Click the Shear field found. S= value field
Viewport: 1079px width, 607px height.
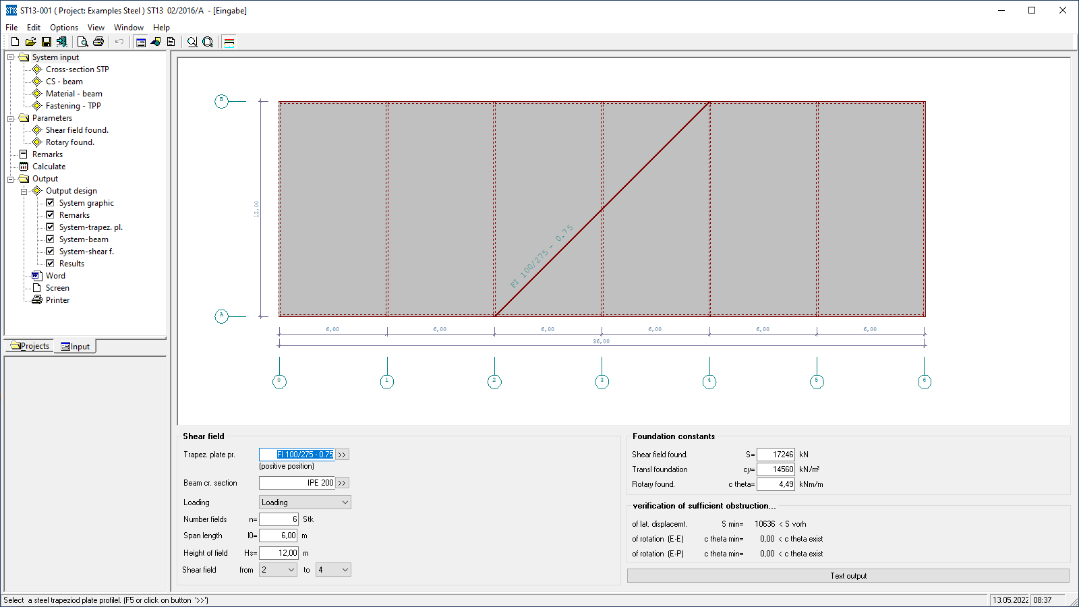click(x=776, y=455)
